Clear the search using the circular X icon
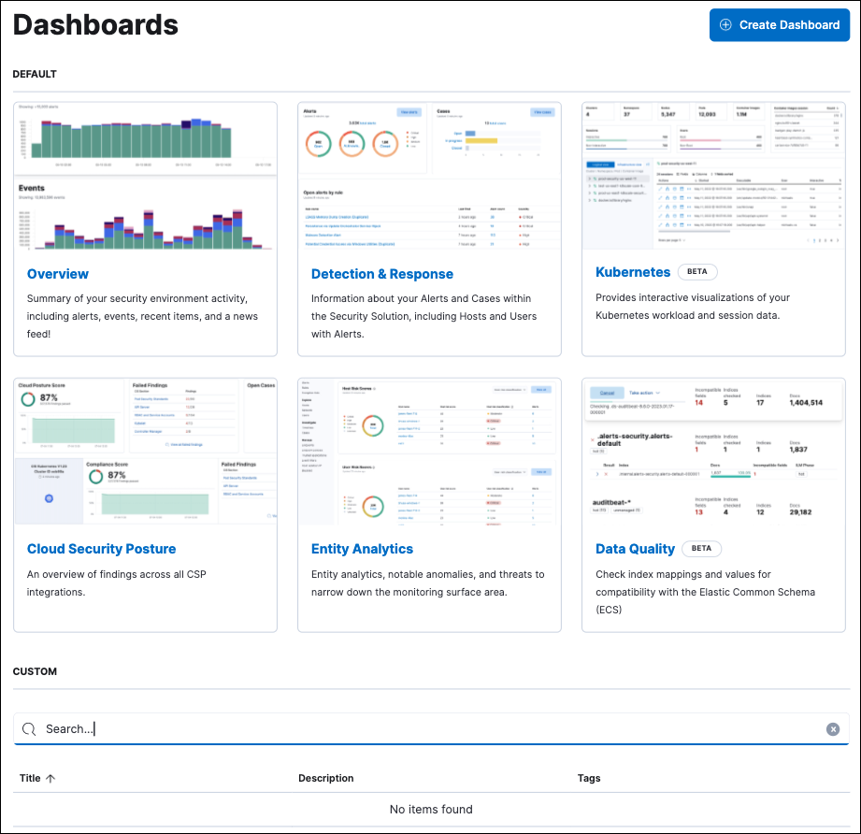The width and height of the screenshot is (861, 834). point(832,728)
